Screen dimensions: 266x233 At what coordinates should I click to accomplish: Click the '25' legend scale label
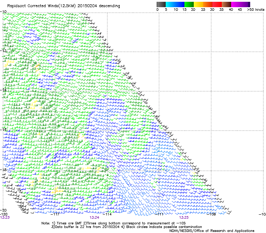pyautogui.click(x=203, y=9)
